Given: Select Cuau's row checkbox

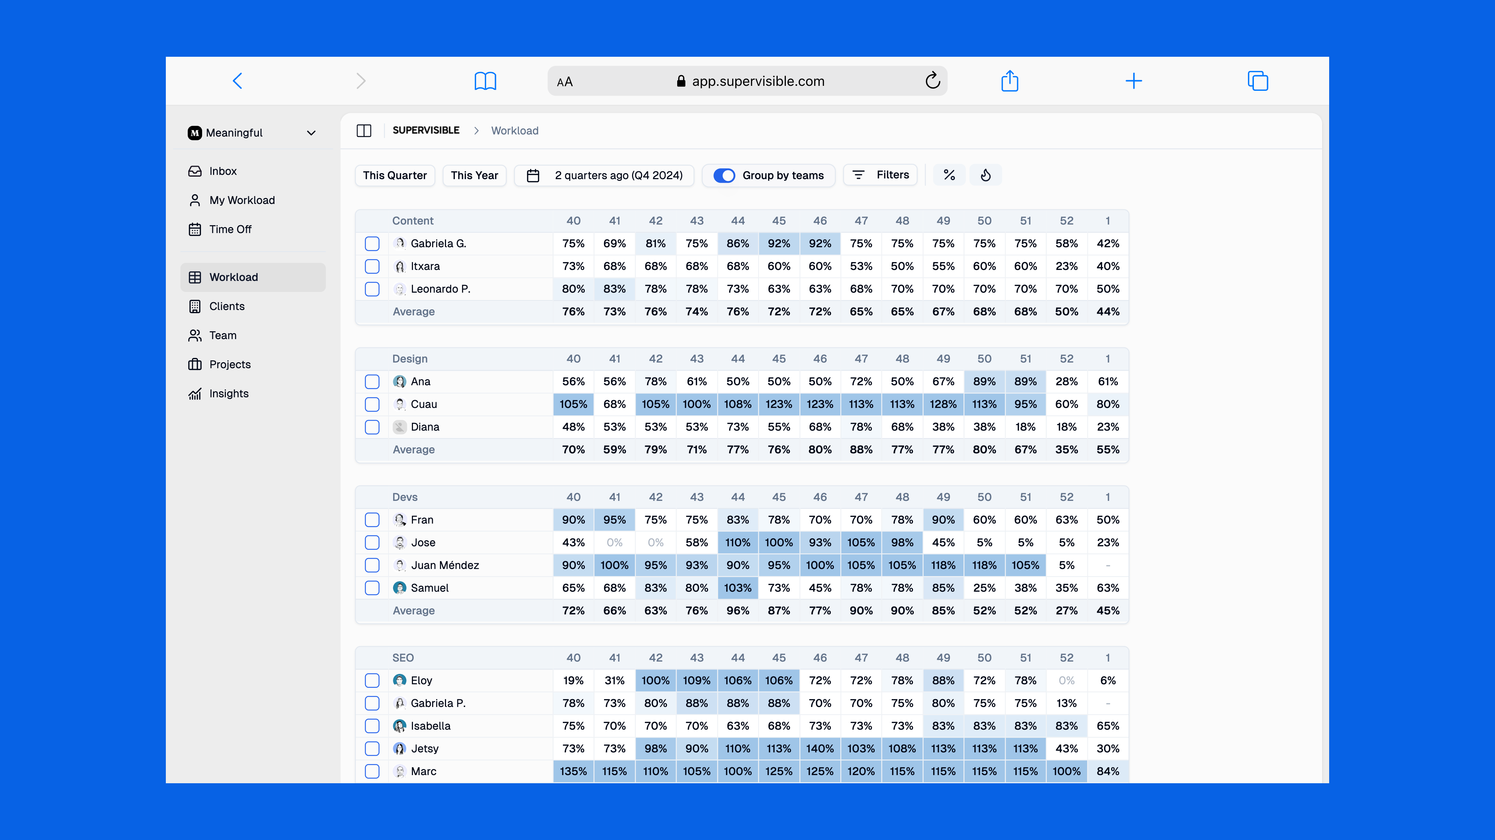Looking at the screenshot, I should (x=372, y=404).
